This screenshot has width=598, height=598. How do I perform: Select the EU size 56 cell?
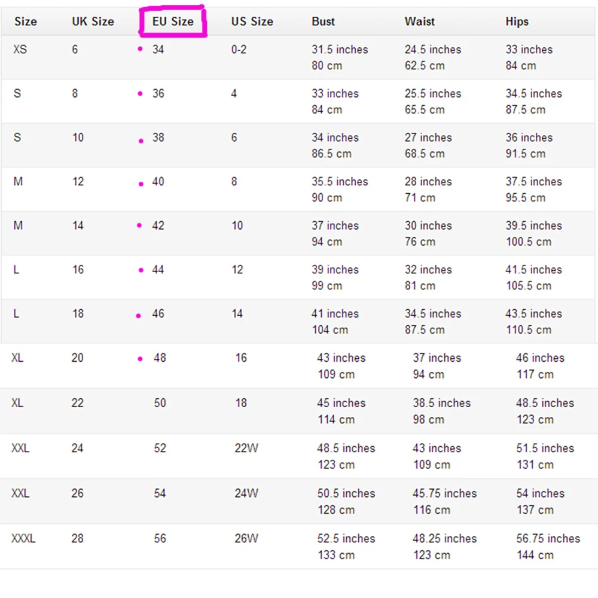[160, 539]
